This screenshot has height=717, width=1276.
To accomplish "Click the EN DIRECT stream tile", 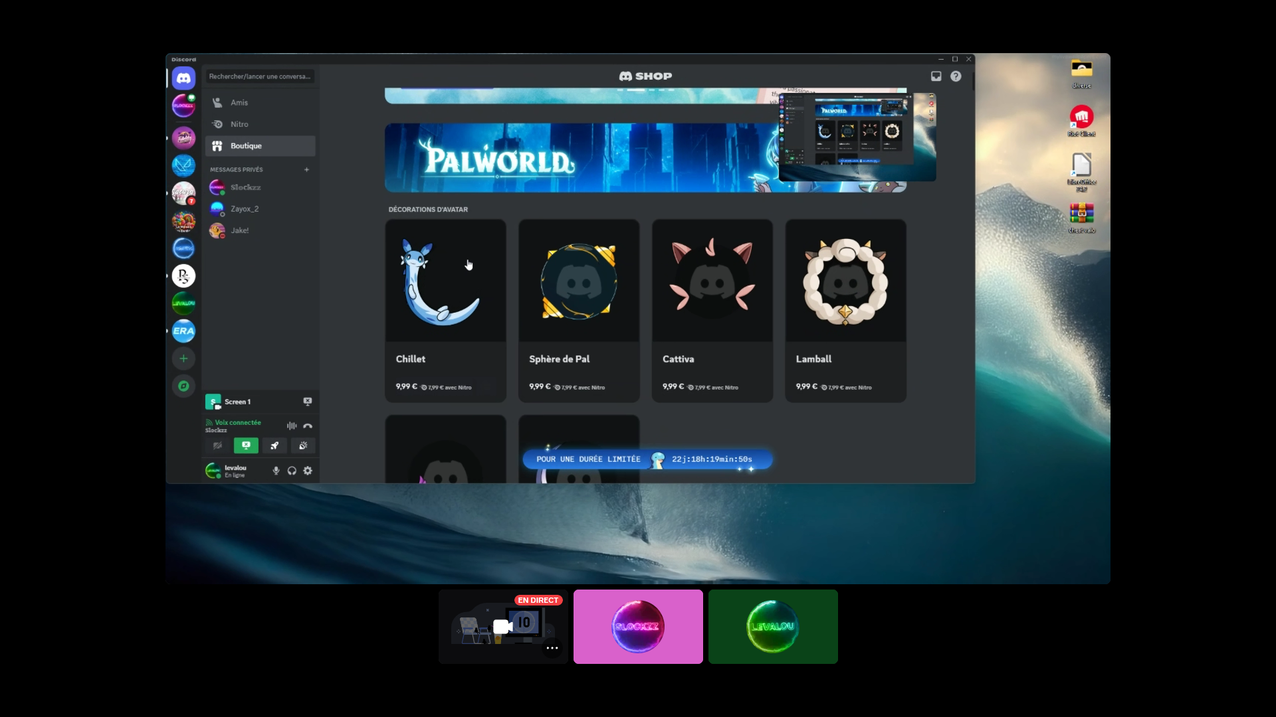I will pos(503,627).
